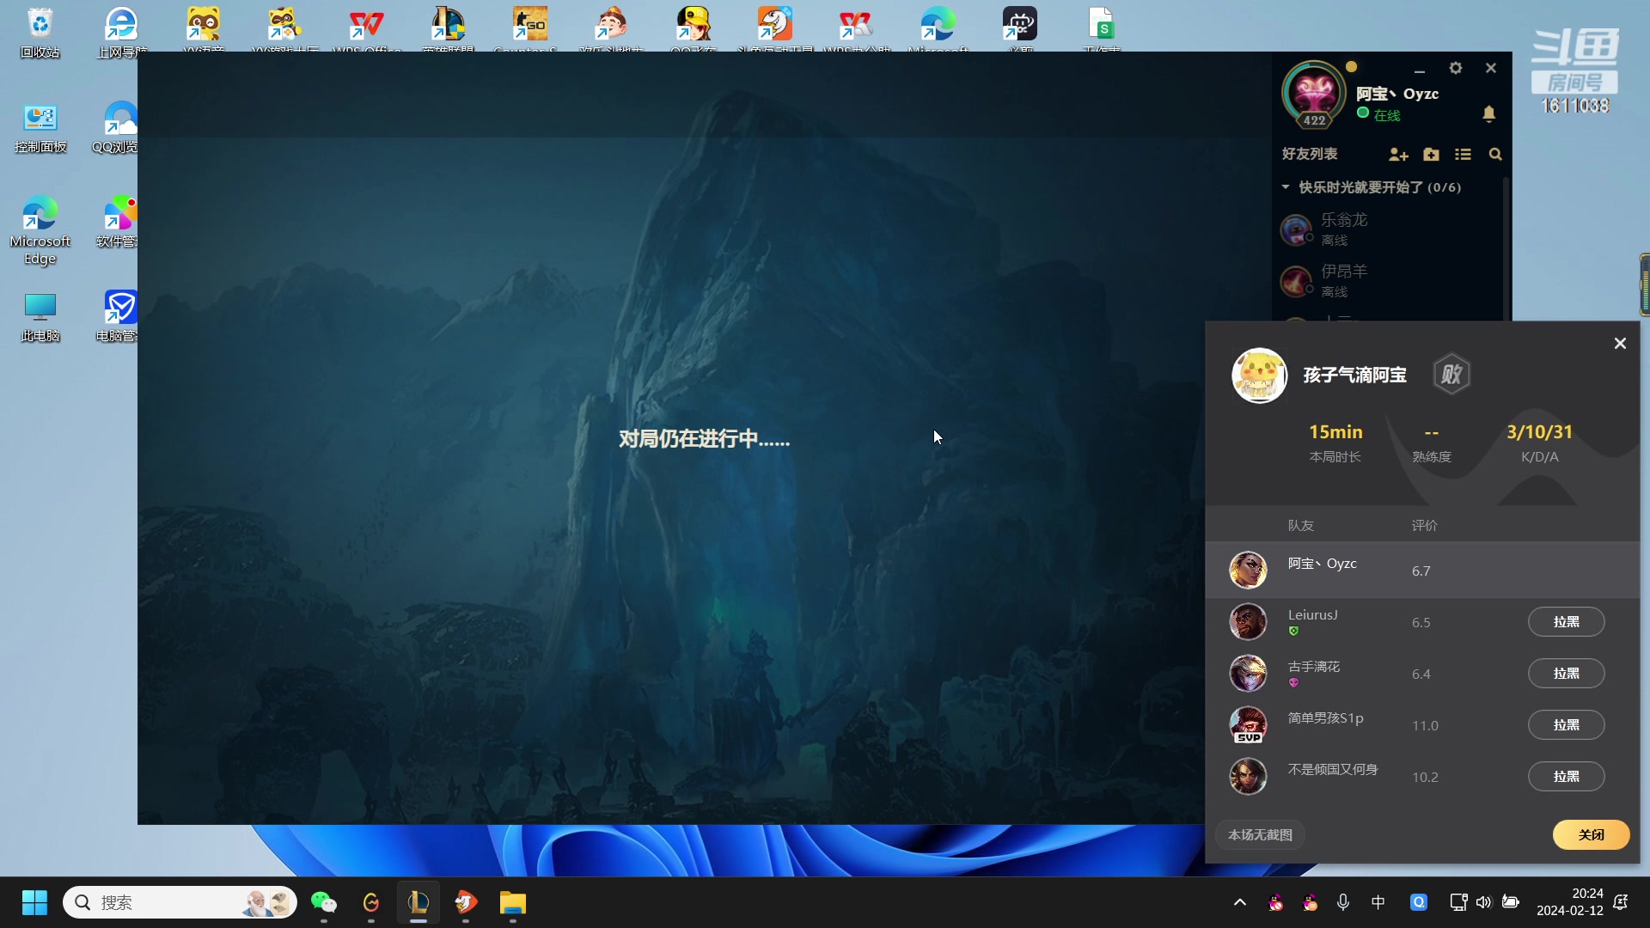Open the 英雄联盟 desktop shortcut
This screenshot has width=1650, height=928.
[x=448, y=29]
